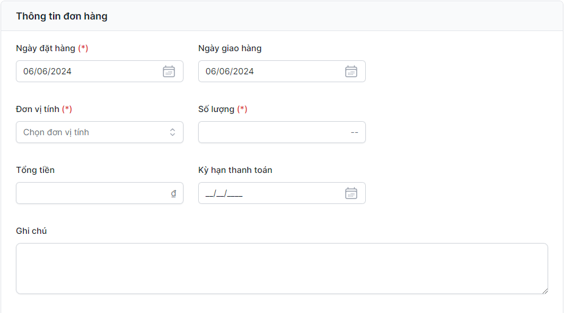Open calendar picker for Ngày đặt hàng
The image size is (564, 313).
[169, 71]
